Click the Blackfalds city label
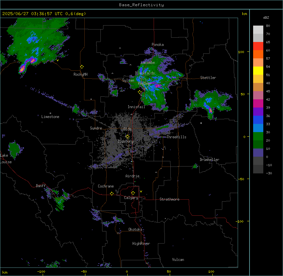The width and height of the screenshot is (283, 276). pos(145,73)
